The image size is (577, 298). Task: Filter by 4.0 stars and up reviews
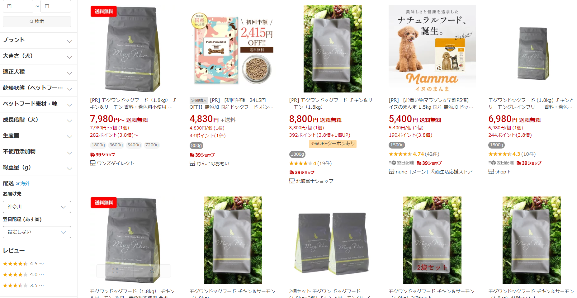pyautogui.click(x=23, y=275)
